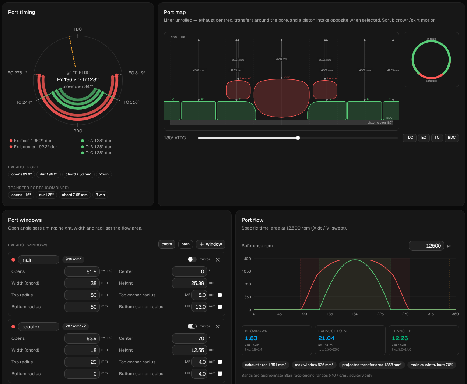
Task: Check the booster bottom corner radius L/R checkbox
Action: pos(220,374)
